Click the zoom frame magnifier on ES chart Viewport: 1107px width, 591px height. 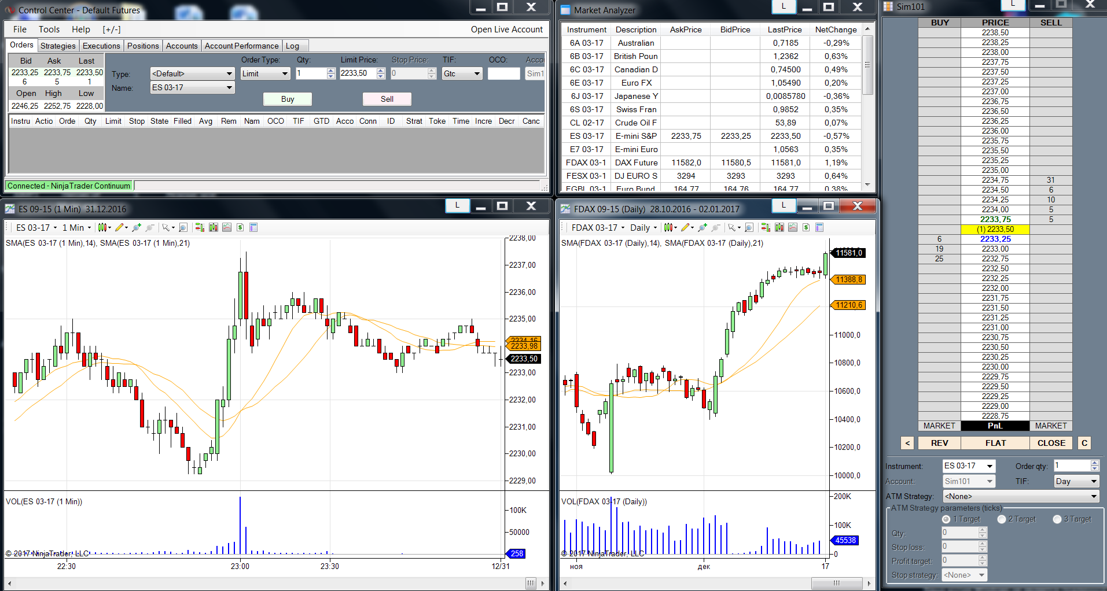pyautogui.click(x=183, y=228)
